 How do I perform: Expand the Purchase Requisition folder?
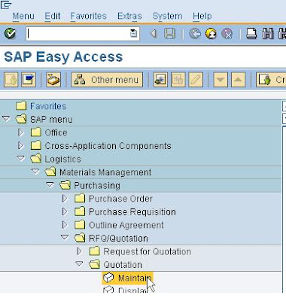65,212
